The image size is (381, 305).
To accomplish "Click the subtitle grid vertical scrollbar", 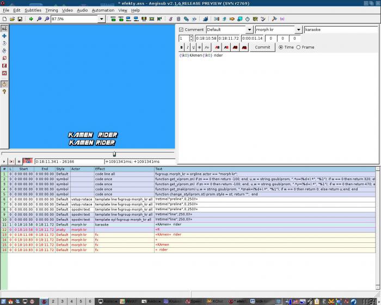I will click(x=378, y=228).
